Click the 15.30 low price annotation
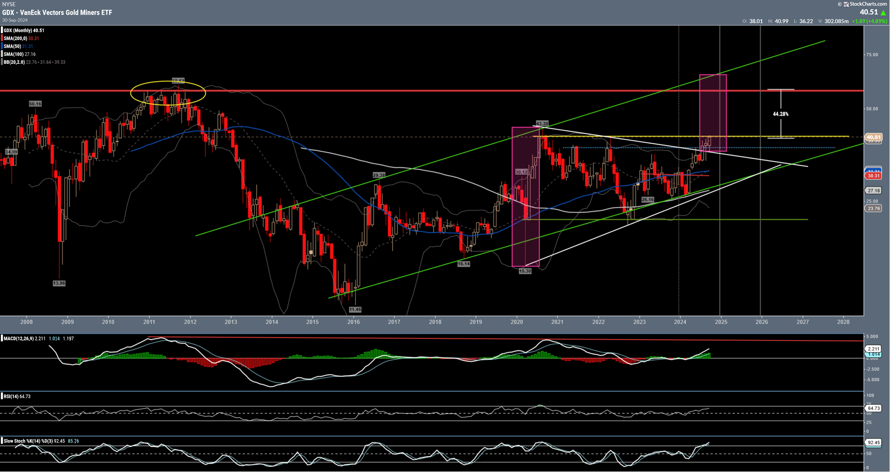The image size is (890, 472). (x=525, y=271)
